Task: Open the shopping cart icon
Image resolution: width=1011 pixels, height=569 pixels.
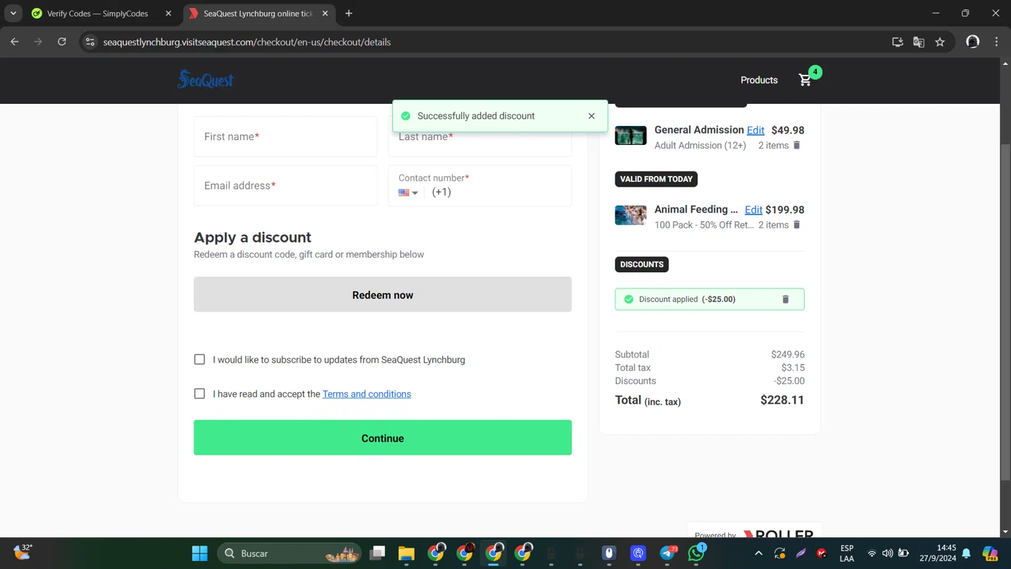Action: click(x=805, y=80)
